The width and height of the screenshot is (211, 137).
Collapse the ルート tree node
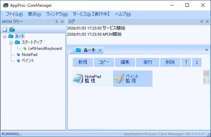pyautogui.click(x=4, y=36)
